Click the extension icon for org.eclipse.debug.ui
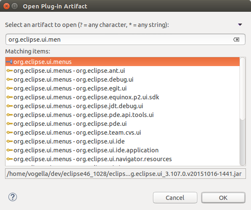 pyautogui.click(x=9, y=80)
